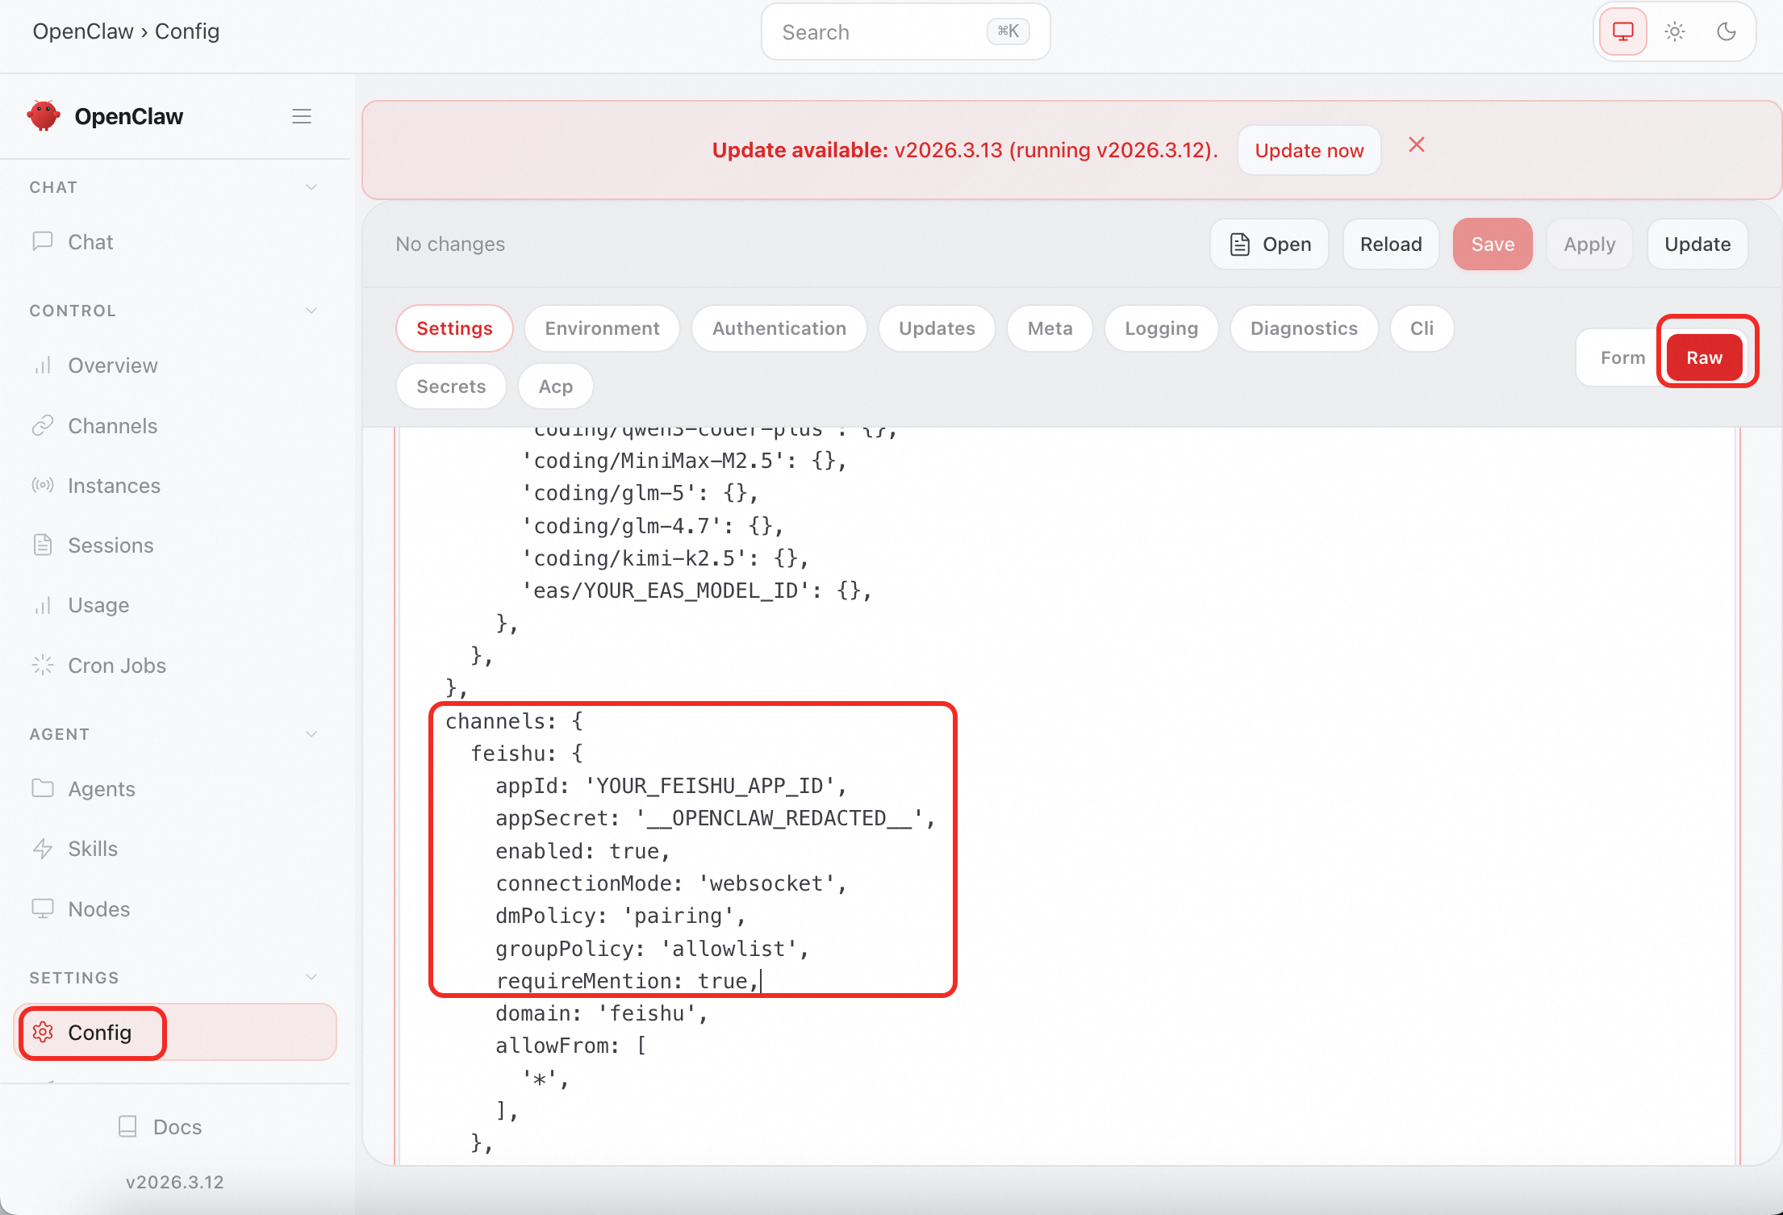This screenshot has width=1783, height=1215.
Task: Navigate to Sessions page
Action: point(175,545)
